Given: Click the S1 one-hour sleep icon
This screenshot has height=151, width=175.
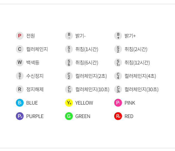Looking at the screenshot, I should pyautogui.click(x=69, y=49).
